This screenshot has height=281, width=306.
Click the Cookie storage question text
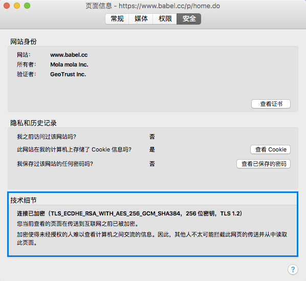click(74, 149)
